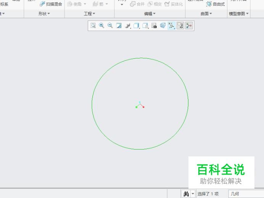Open the rendering style options icon
The height and width of the screenshot is (198, 264).
pos(128,26)
